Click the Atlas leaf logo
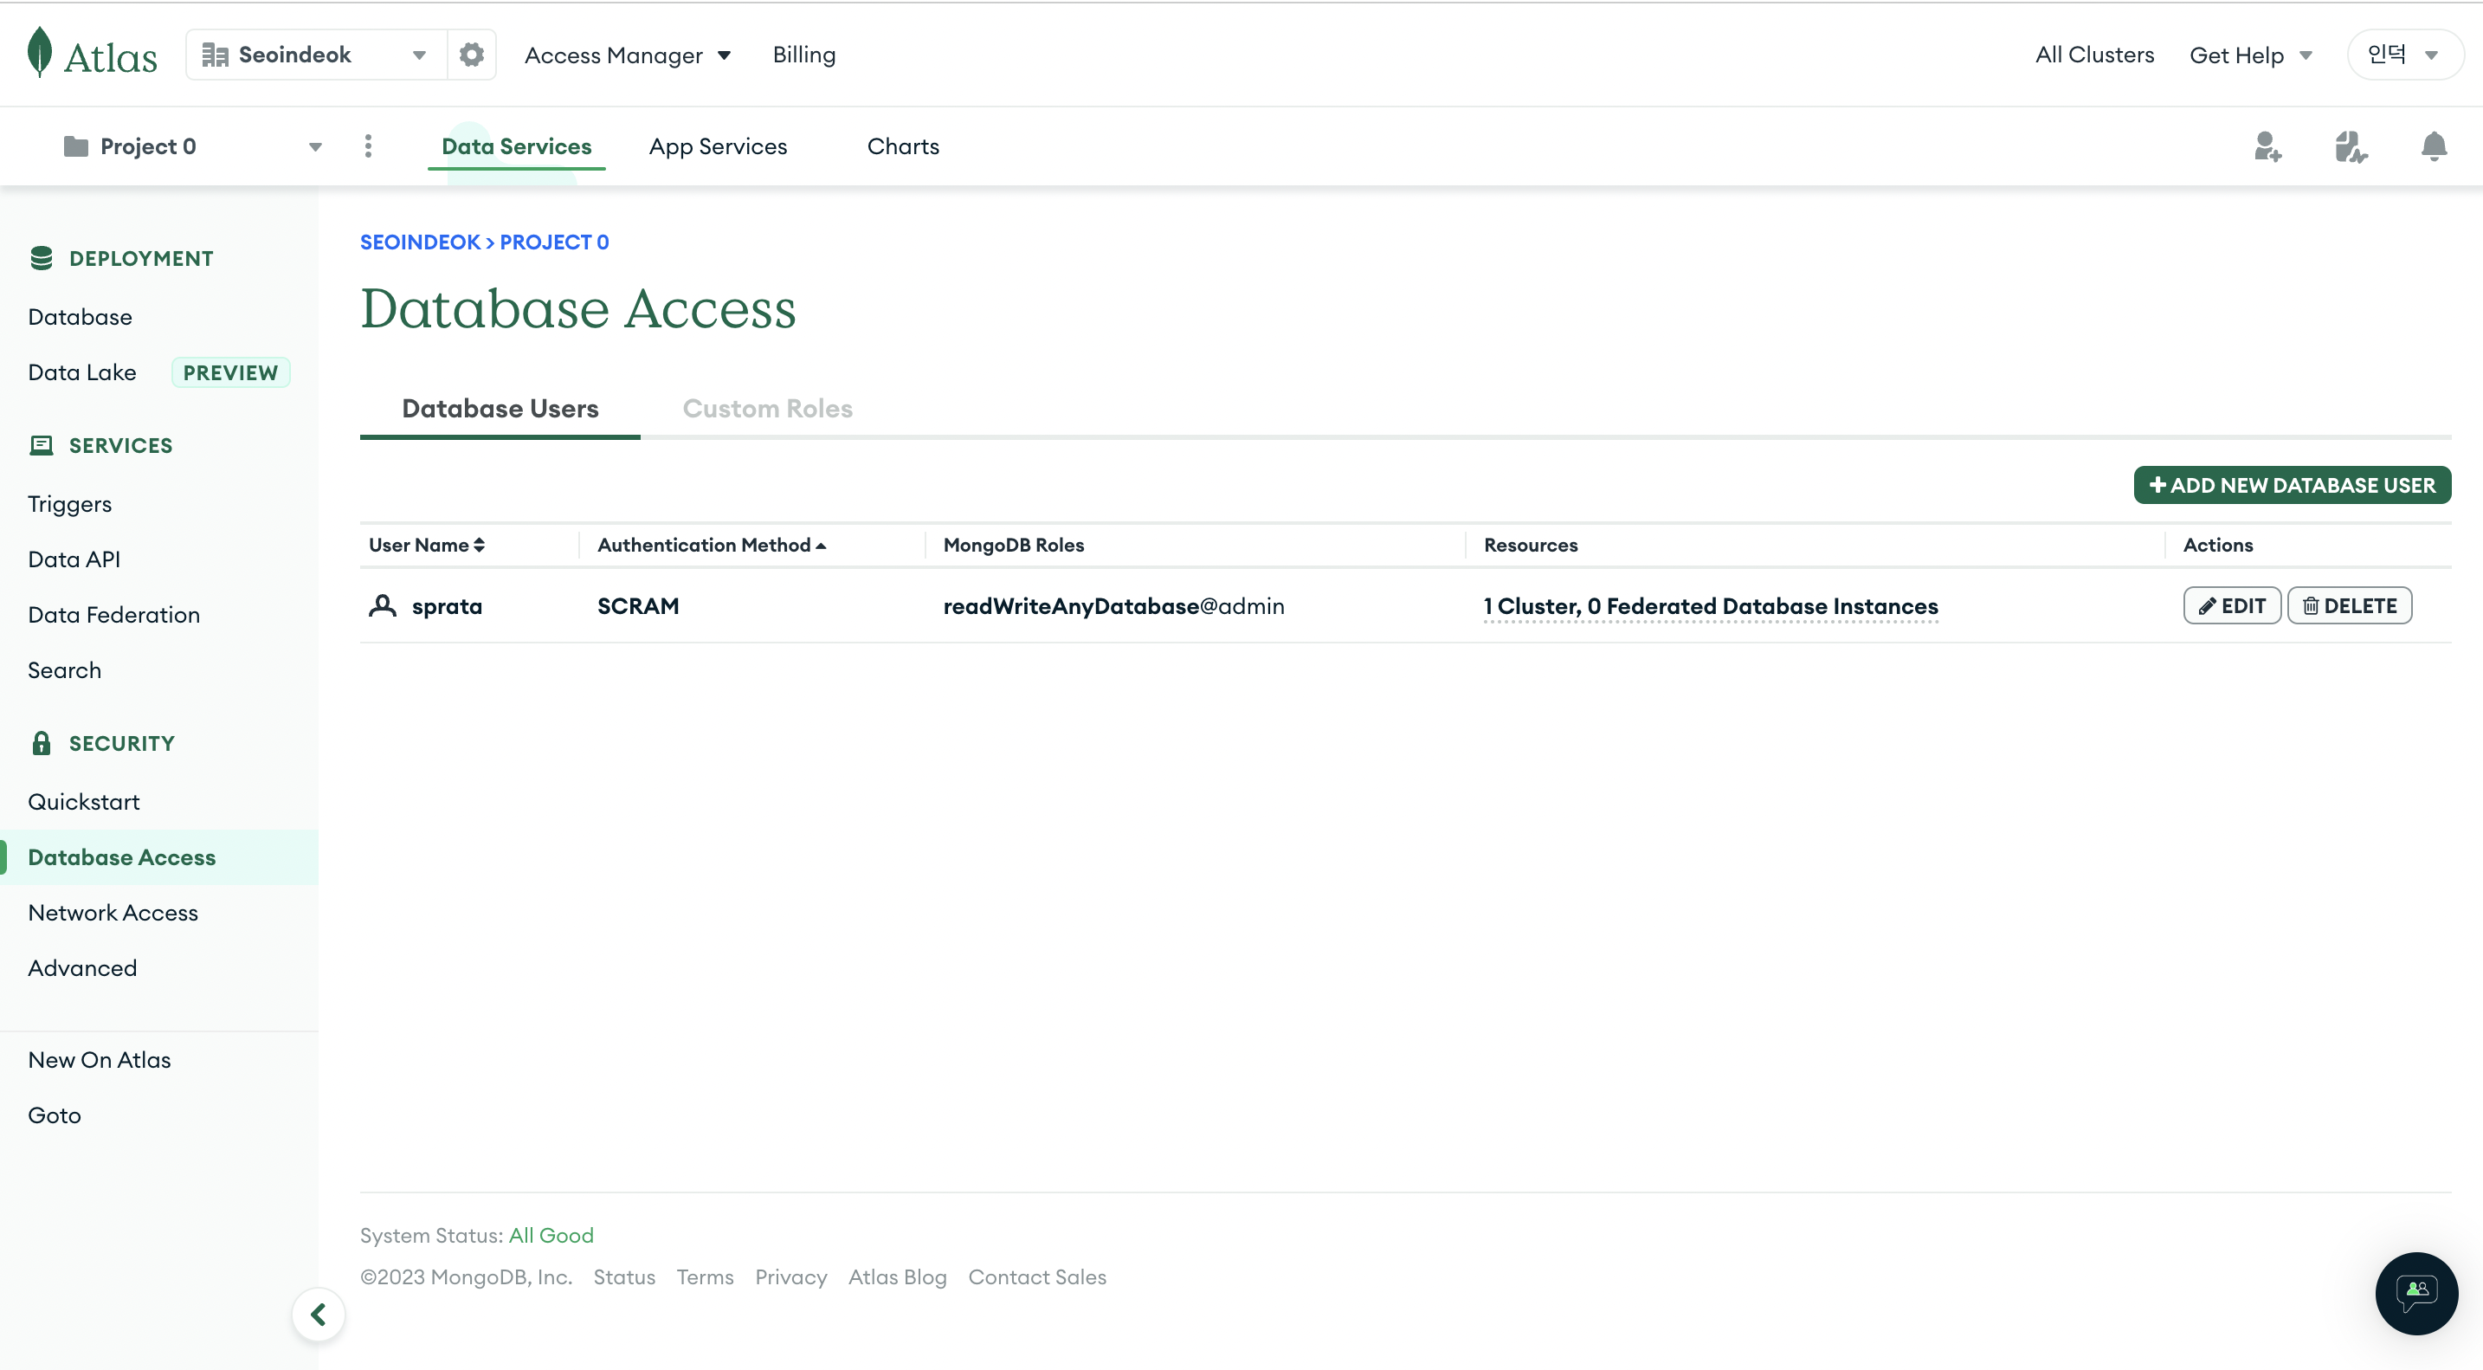The height and width of the screenshot is (1370, 2483). pyautogui.click(x=40, y=52)
